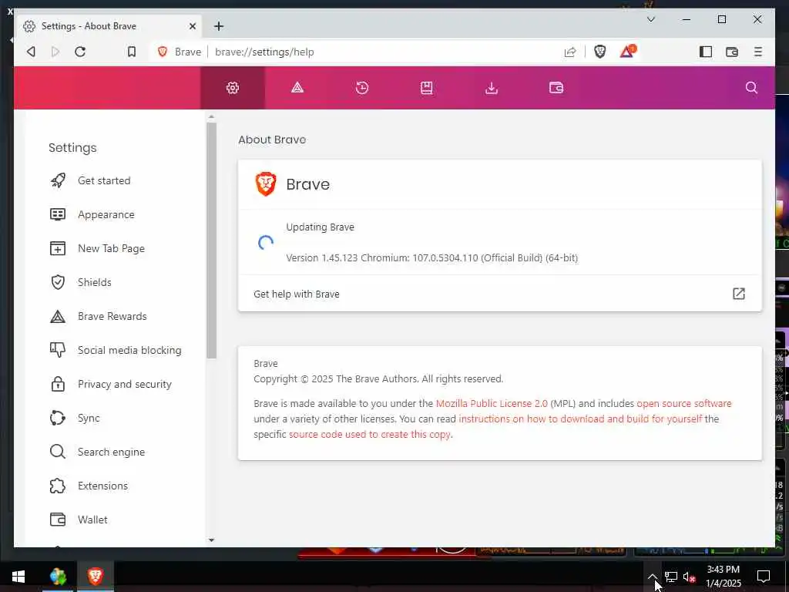This screenshot has height=592, width=789.
Task: Click thumbs-down icon for Social media blocking
Action: point(58,350)
